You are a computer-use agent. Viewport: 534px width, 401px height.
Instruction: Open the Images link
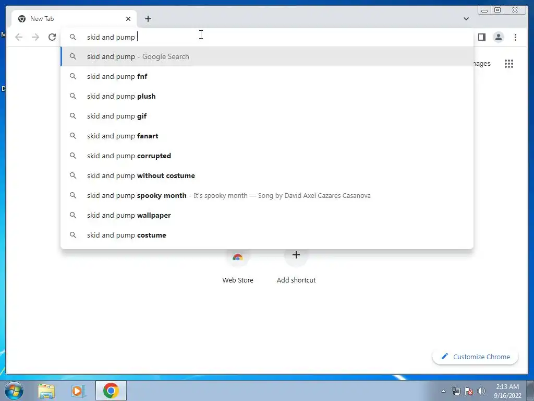(x=481, y=63)
